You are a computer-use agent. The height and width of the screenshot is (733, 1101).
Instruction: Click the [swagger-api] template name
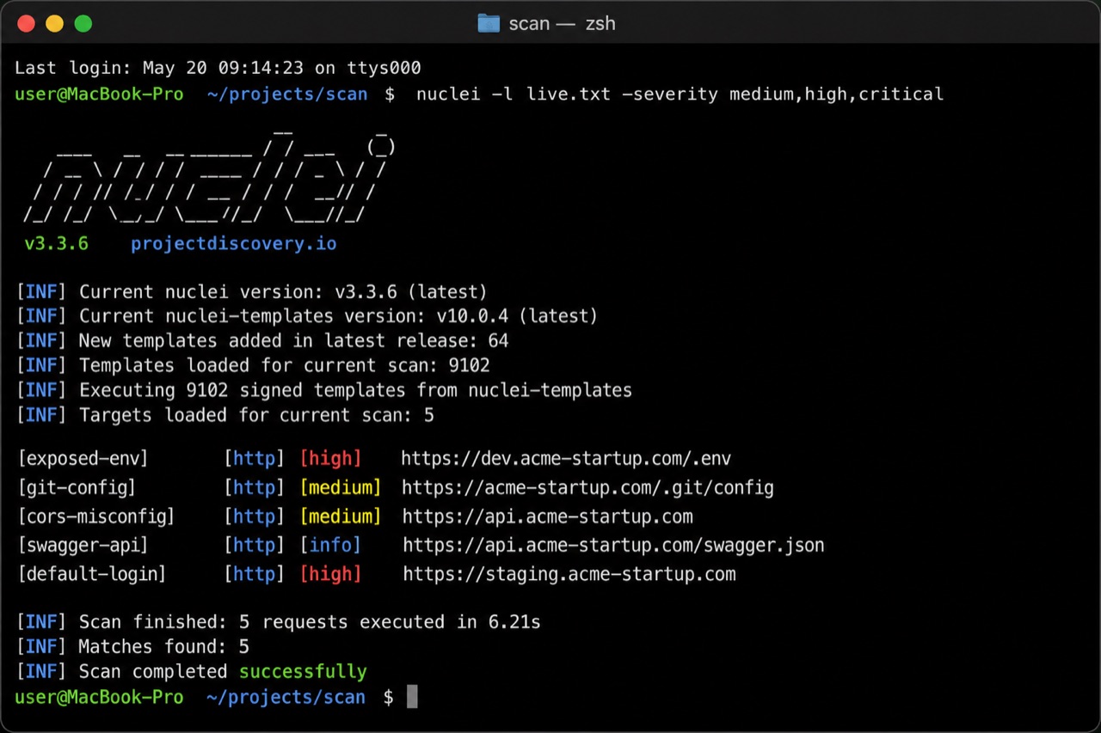83,546
